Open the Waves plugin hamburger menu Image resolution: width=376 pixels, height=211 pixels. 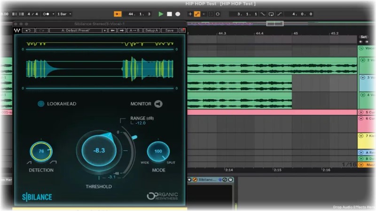(182, 31)
